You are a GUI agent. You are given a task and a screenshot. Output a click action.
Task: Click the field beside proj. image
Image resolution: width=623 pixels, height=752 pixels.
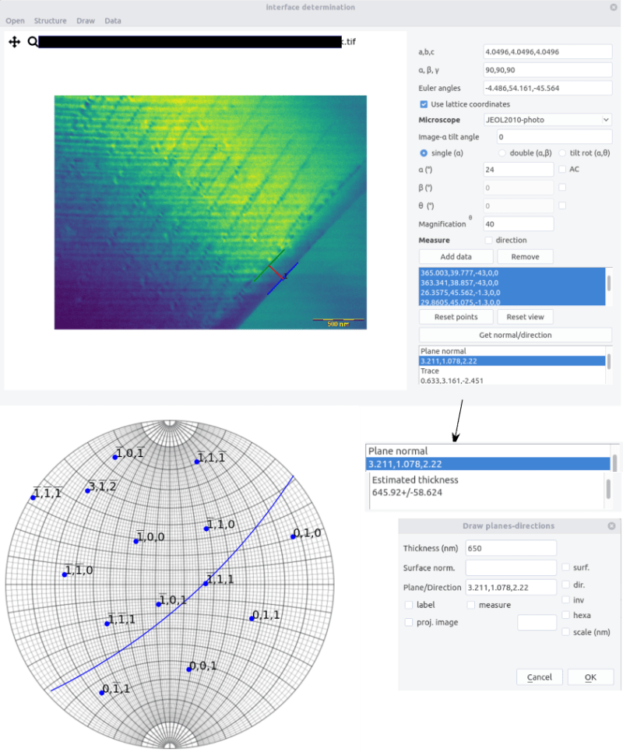537,623
